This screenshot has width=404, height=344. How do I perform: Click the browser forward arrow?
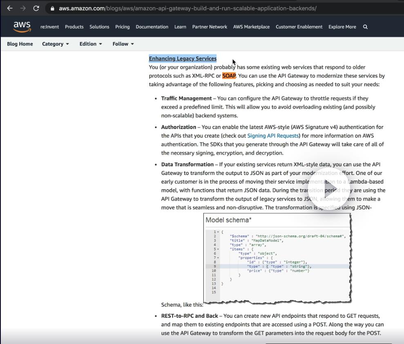23,8
